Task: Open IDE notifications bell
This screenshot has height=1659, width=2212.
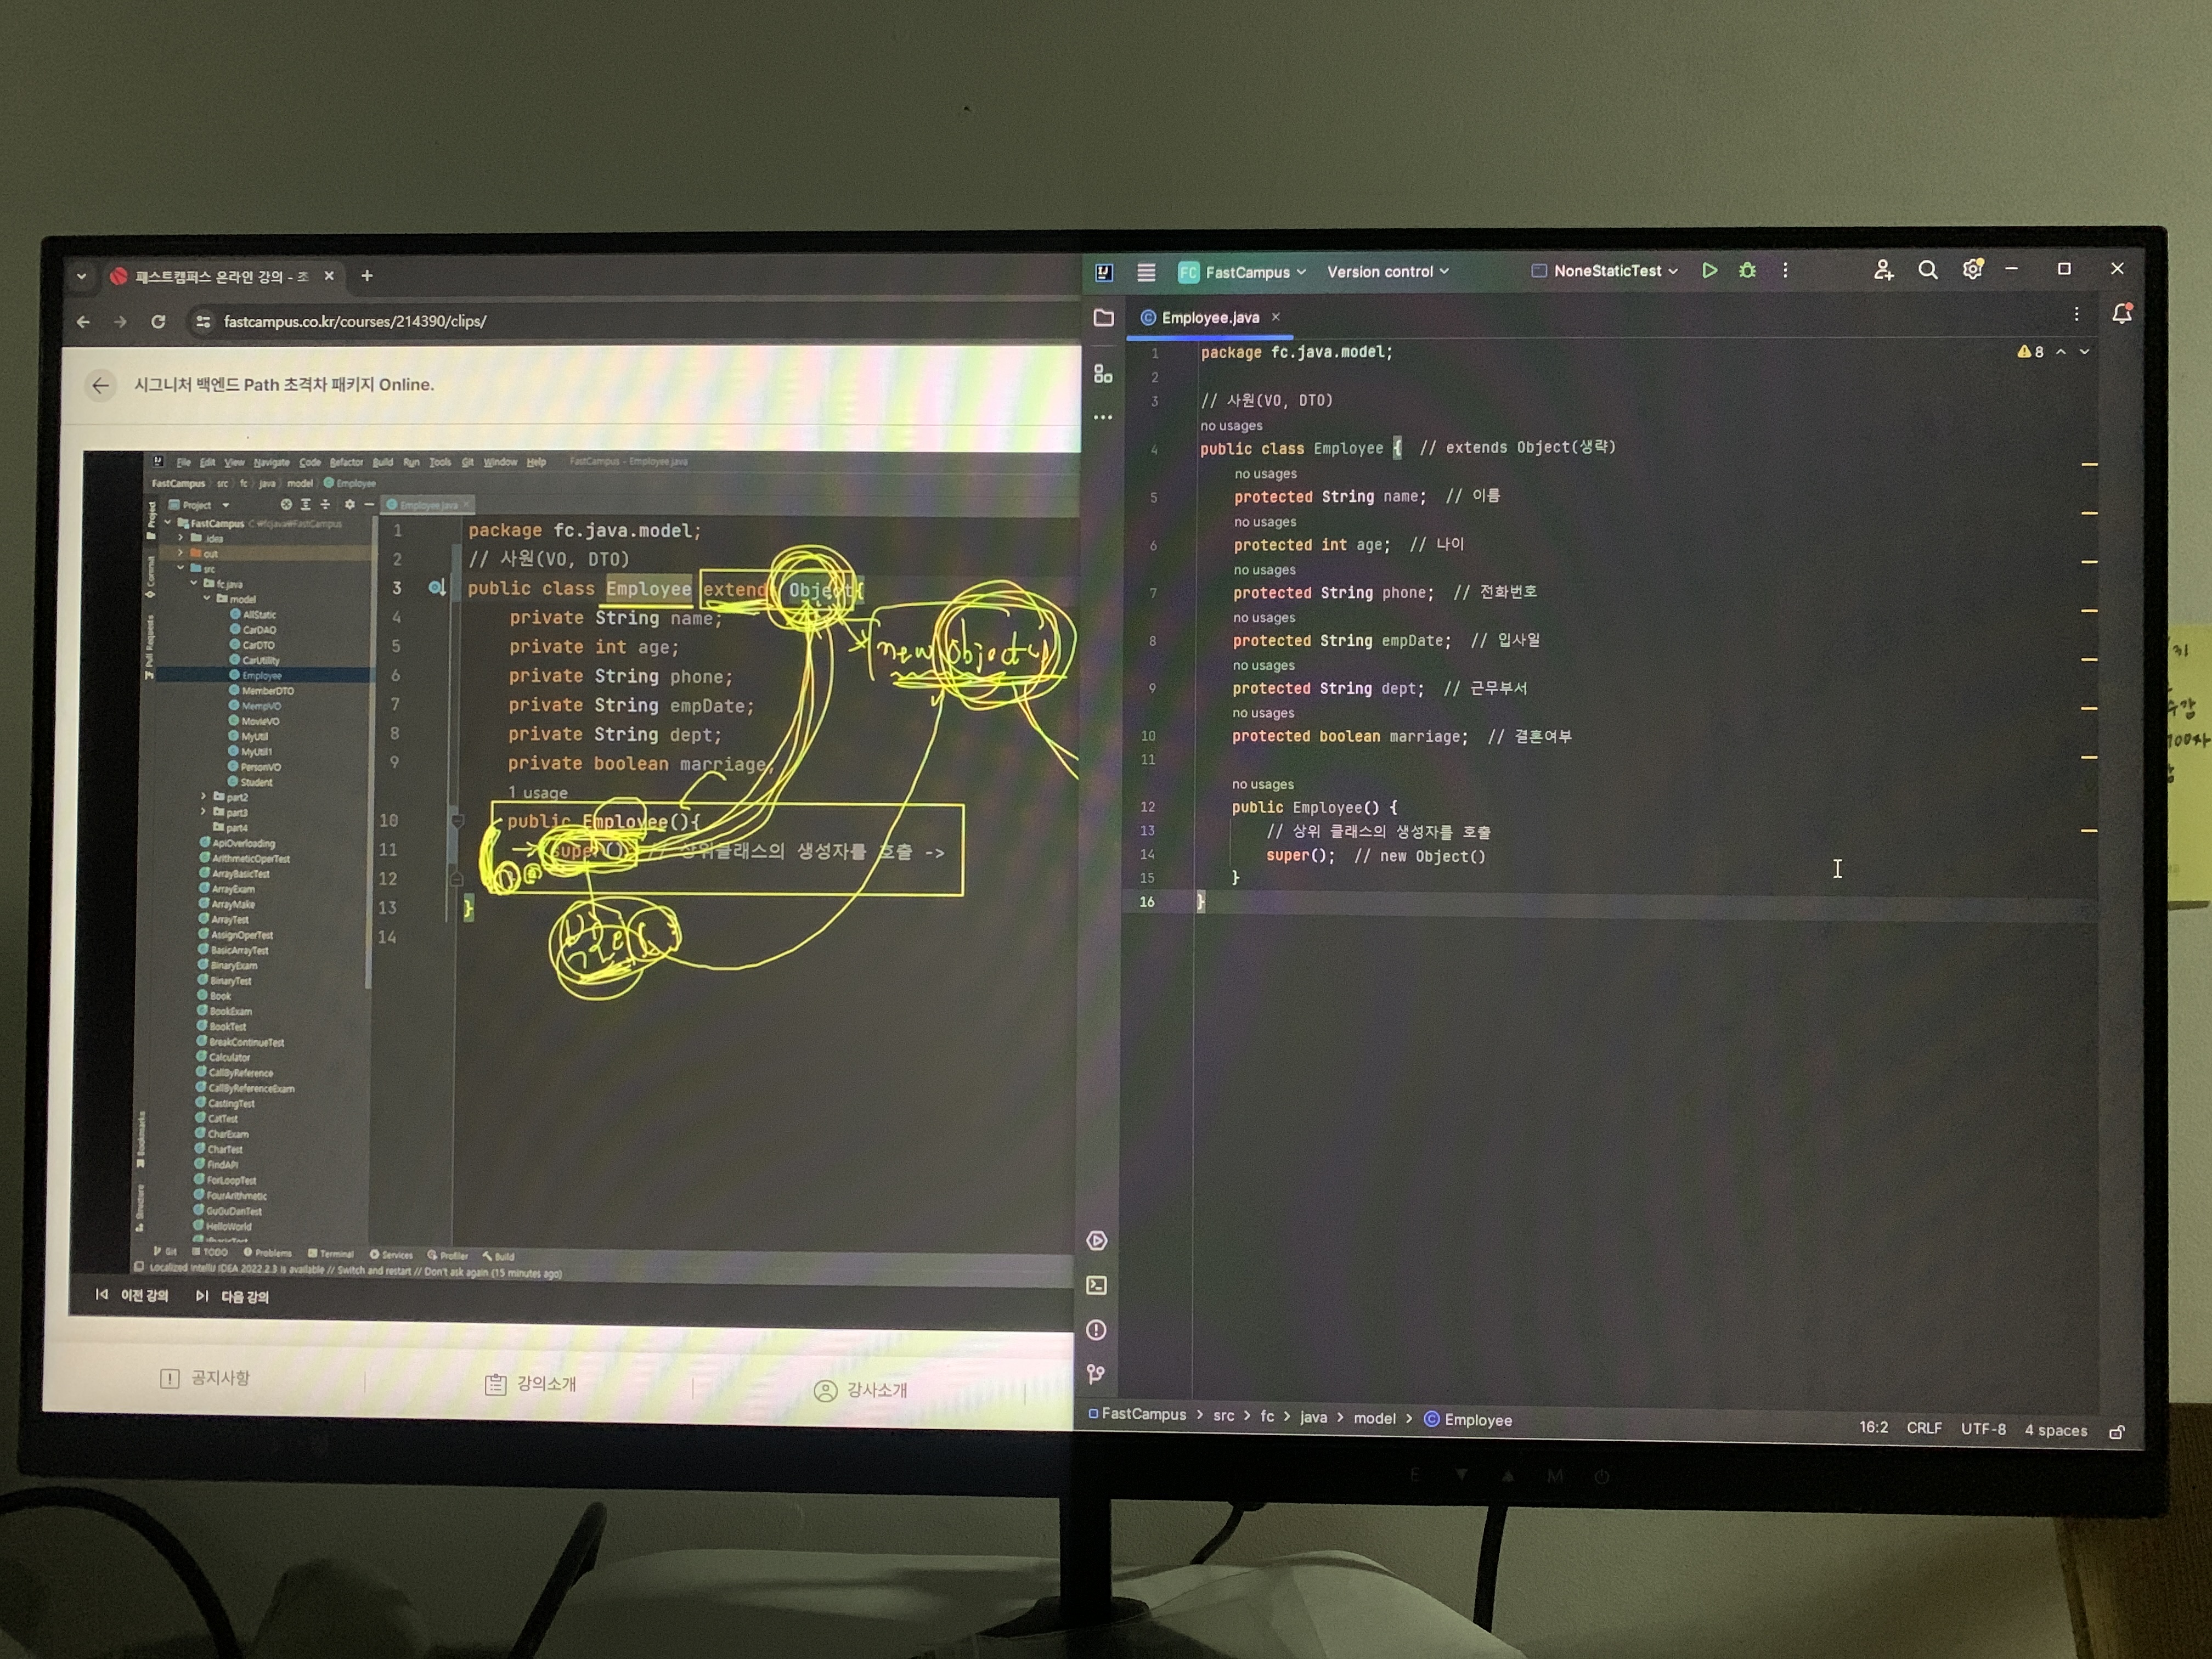Action: point(2121,315)
